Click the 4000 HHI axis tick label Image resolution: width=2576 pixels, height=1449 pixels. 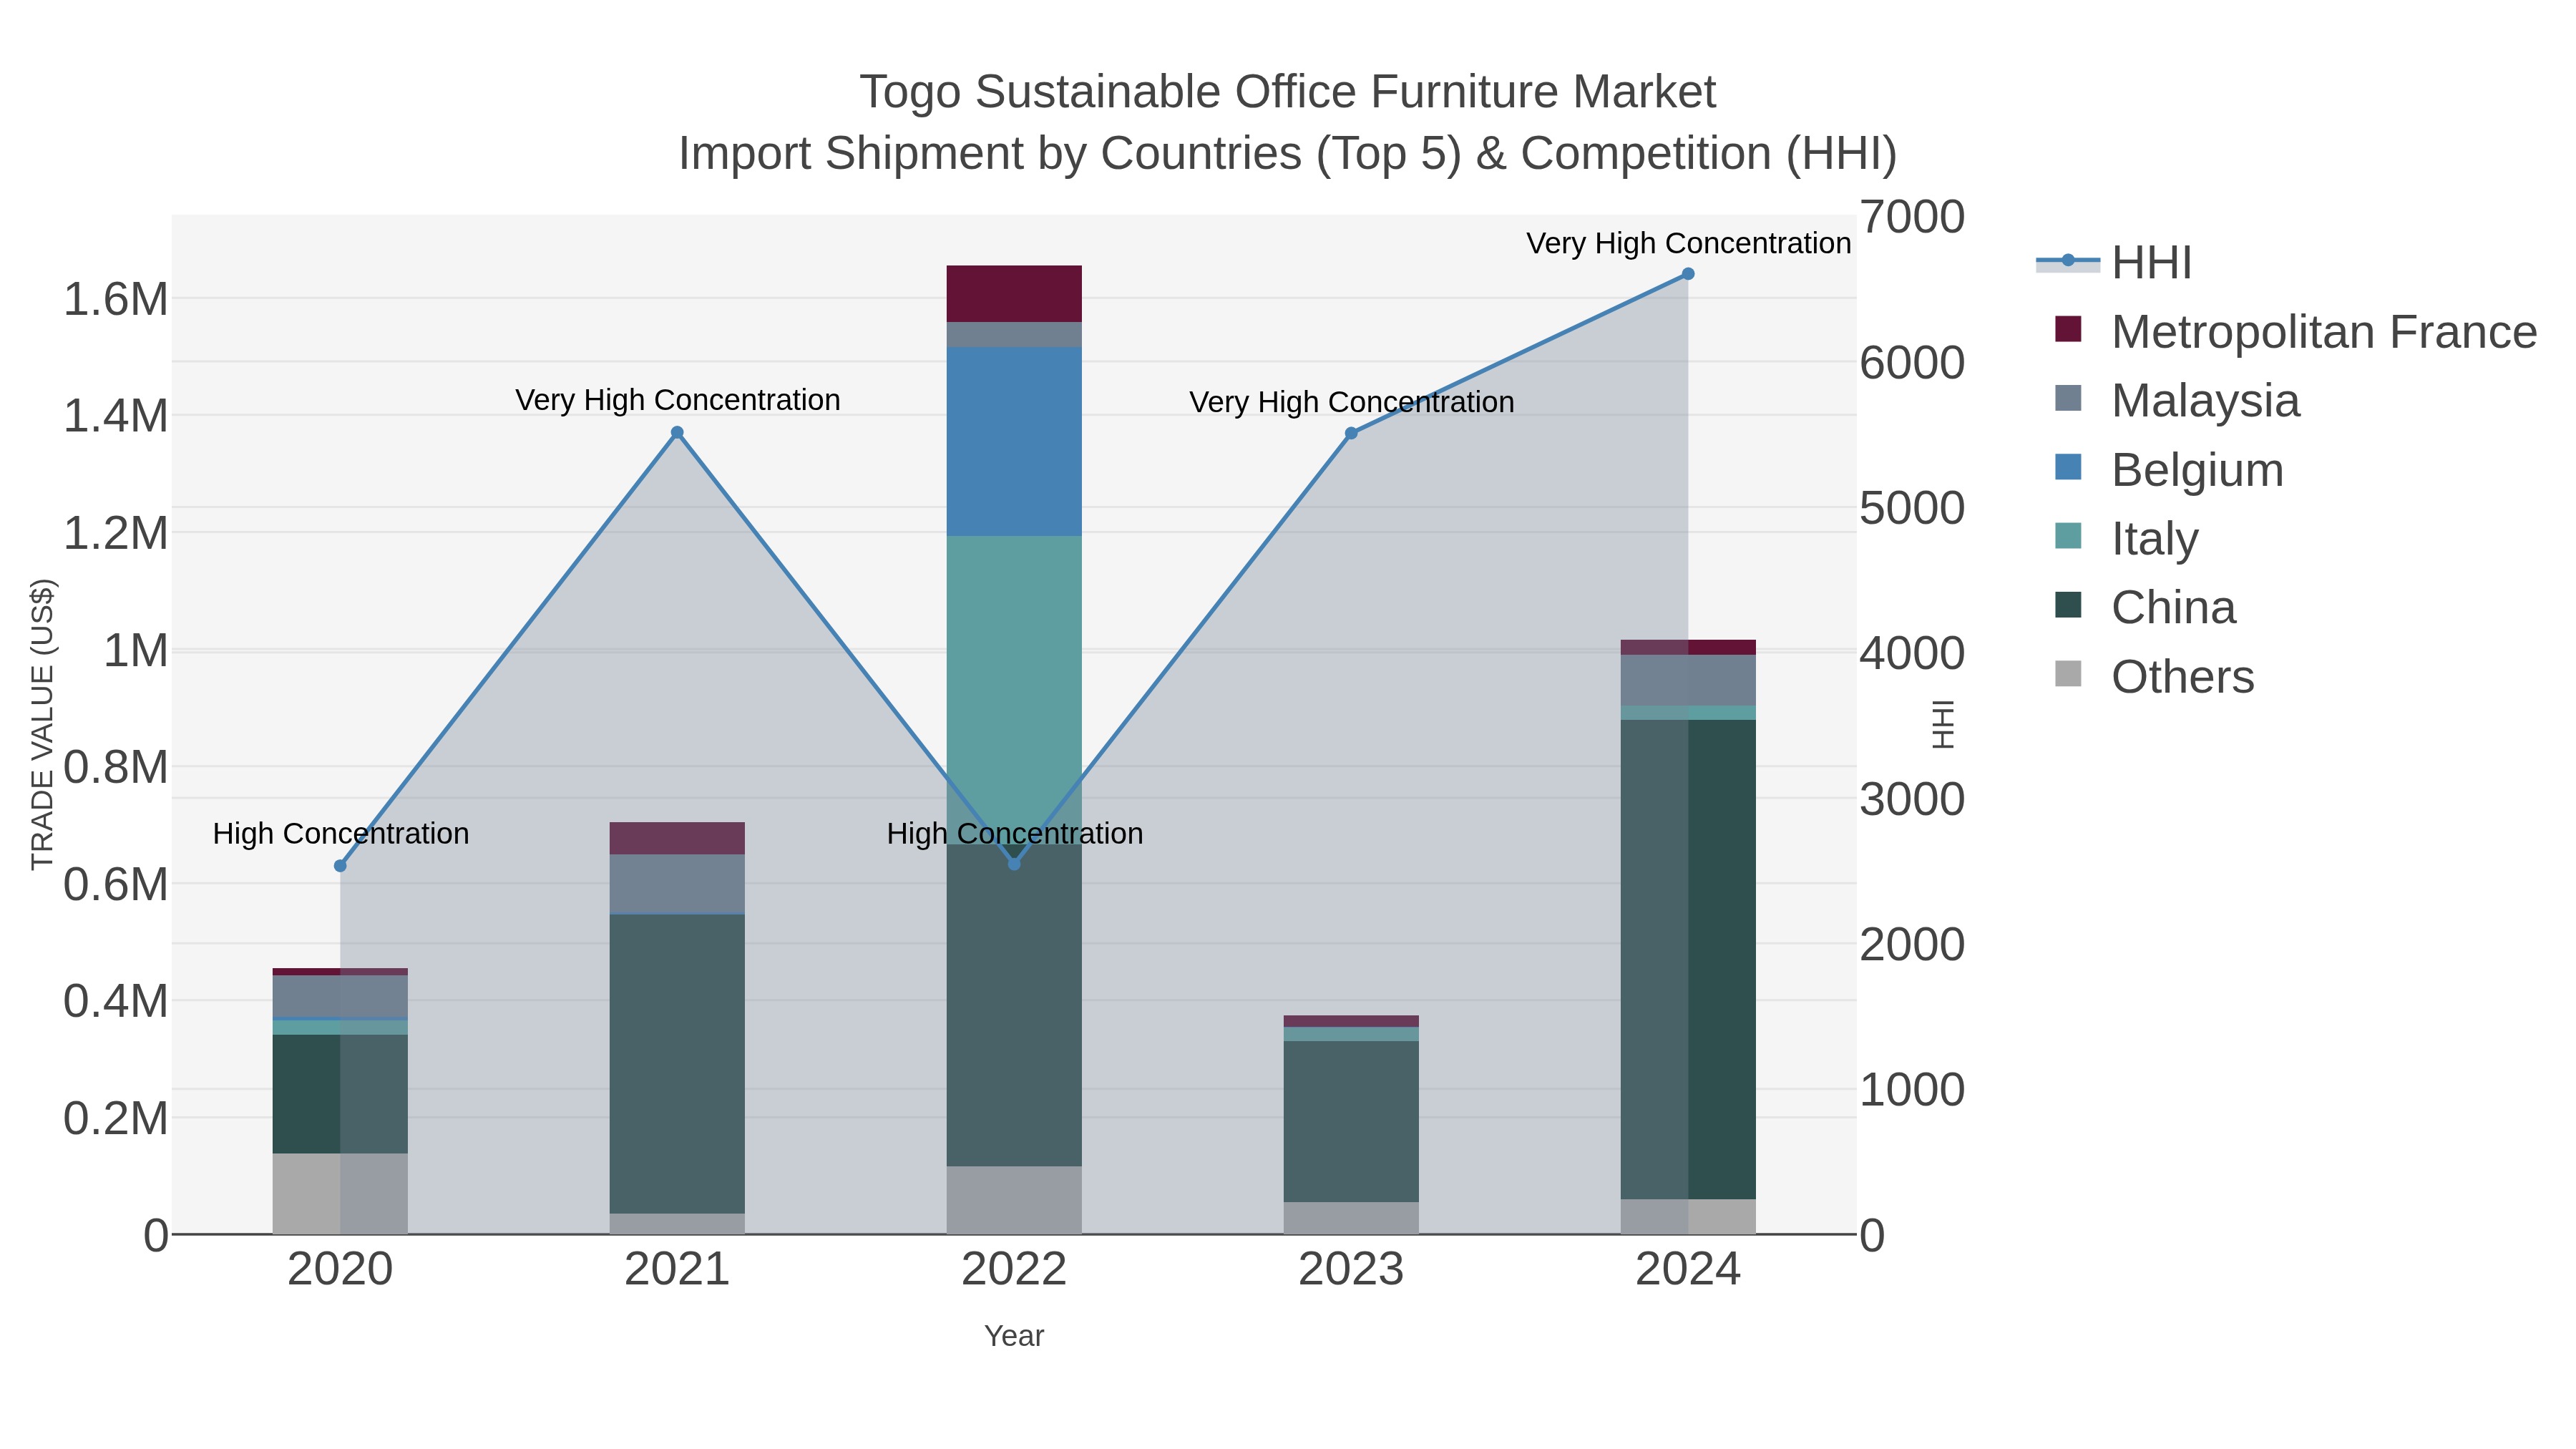(1913, 653)
